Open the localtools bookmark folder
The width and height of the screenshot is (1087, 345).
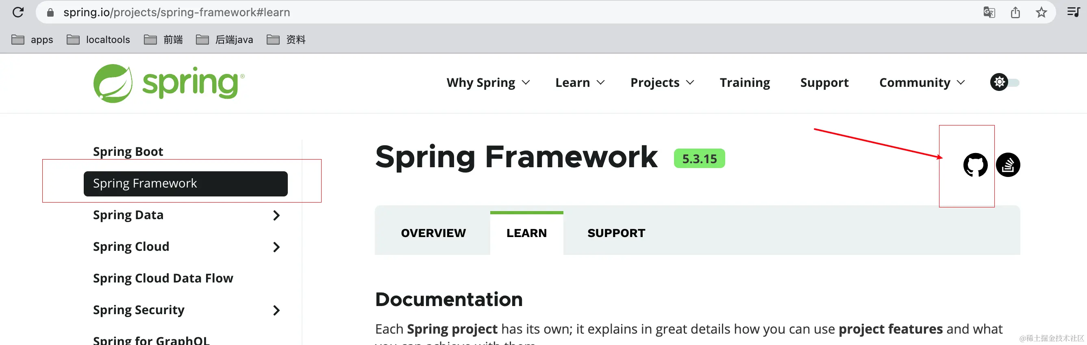98,40
